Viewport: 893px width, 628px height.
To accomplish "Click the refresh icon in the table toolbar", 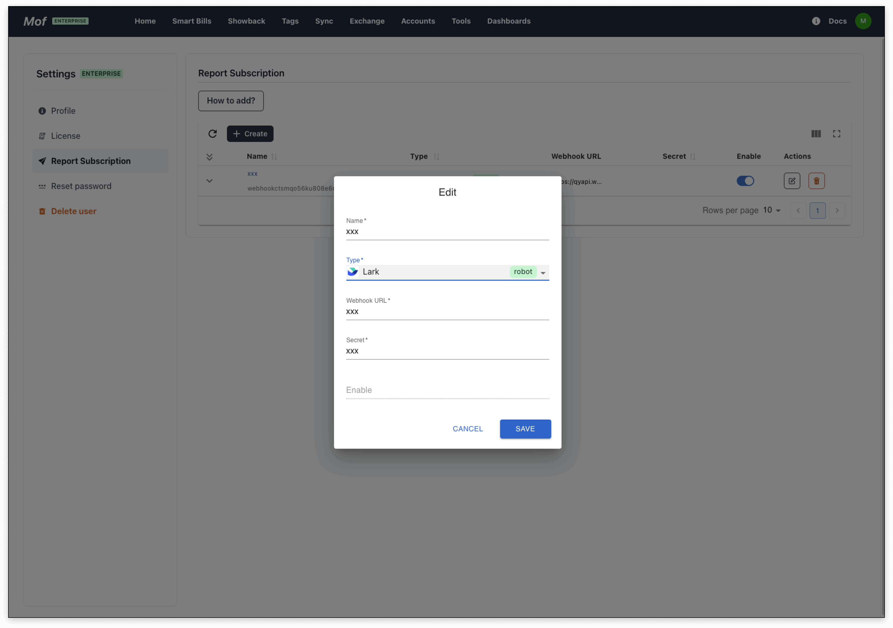I will (x=212, y=134).
